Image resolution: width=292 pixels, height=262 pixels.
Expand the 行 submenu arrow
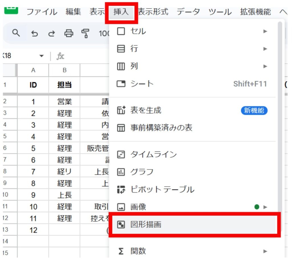click(x=265, y=49)
